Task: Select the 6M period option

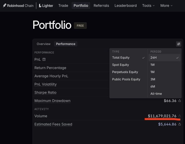Action: pos(165,86)
